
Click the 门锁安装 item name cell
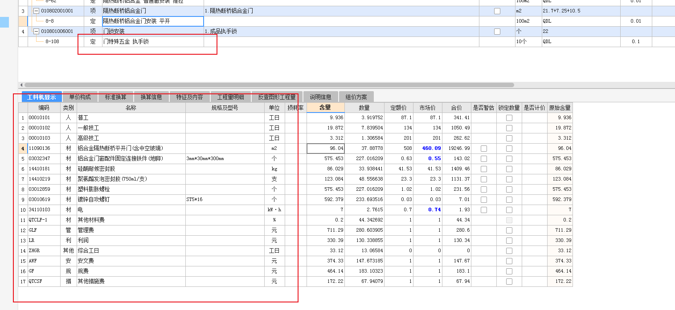pos(153,32)
